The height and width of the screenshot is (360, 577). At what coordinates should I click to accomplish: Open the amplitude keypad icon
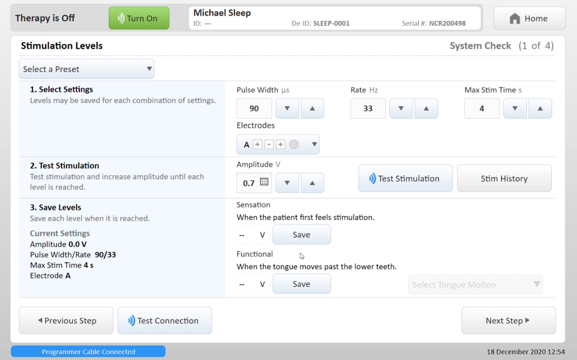coord(264,182)
